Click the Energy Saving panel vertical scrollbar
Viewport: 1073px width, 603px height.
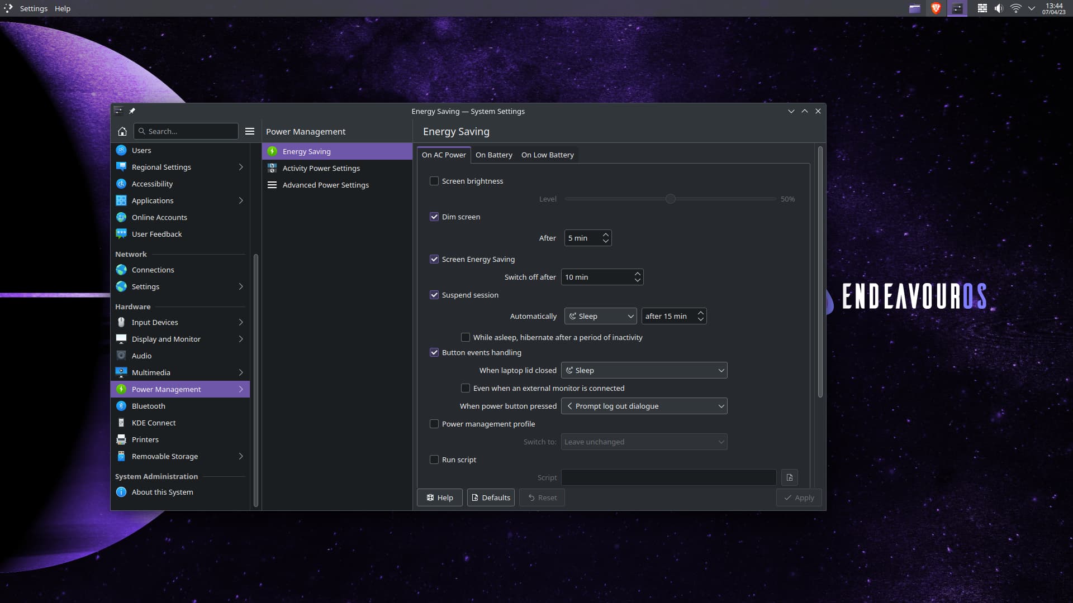point(820,272)
